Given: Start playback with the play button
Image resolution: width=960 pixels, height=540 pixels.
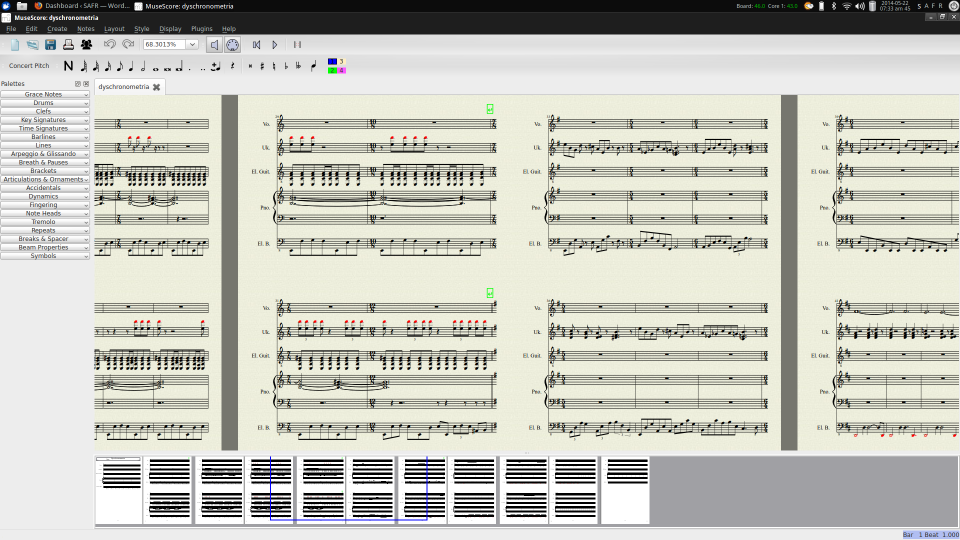Looking at the screenshot, I should click(x=274, y=45).
